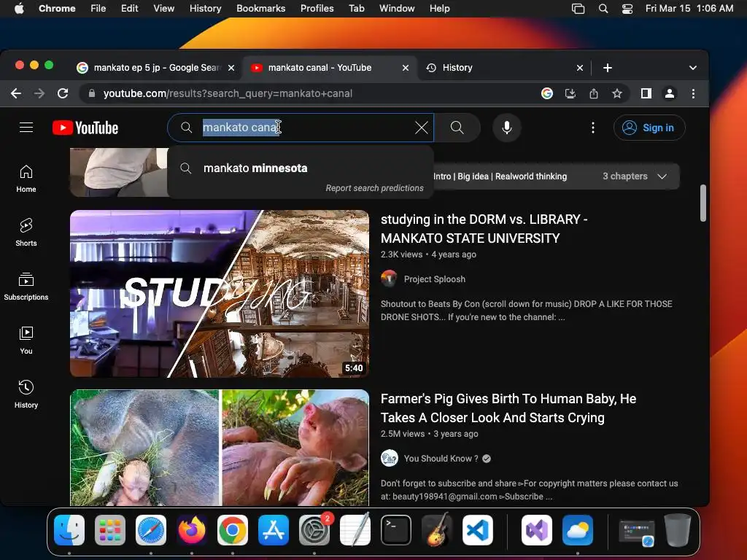View site information lock icon

[x=92, y=93]
